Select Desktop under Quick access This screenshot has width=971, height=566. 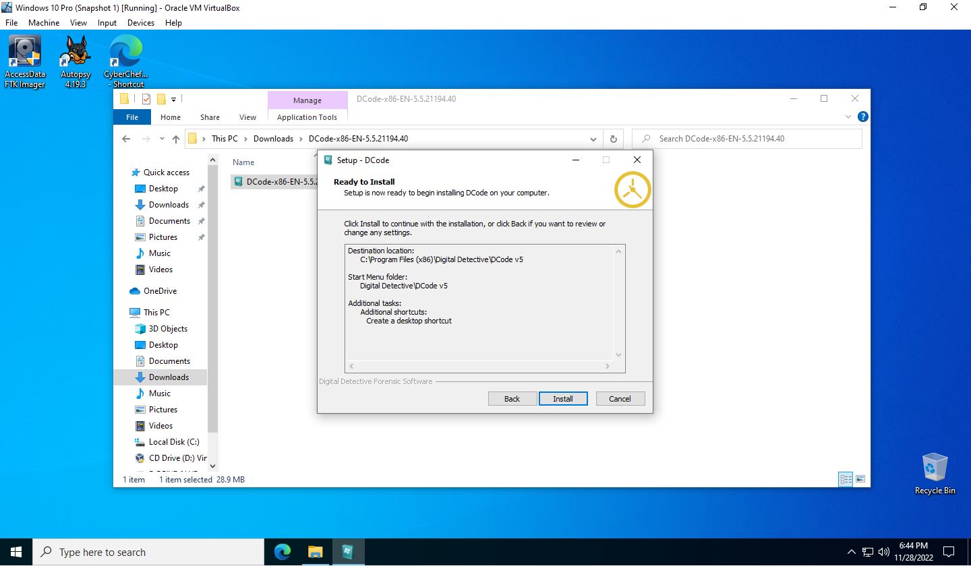tap(163, 189)
